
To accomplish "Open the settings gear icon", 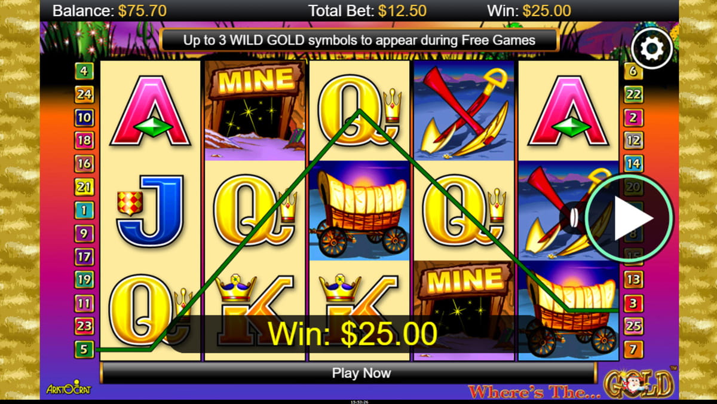I will 652,47.
